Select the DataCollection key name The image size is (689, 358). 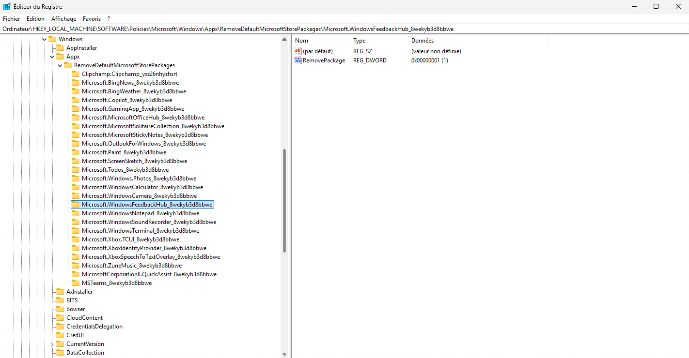pyautogui.click(x=85, y=353)
